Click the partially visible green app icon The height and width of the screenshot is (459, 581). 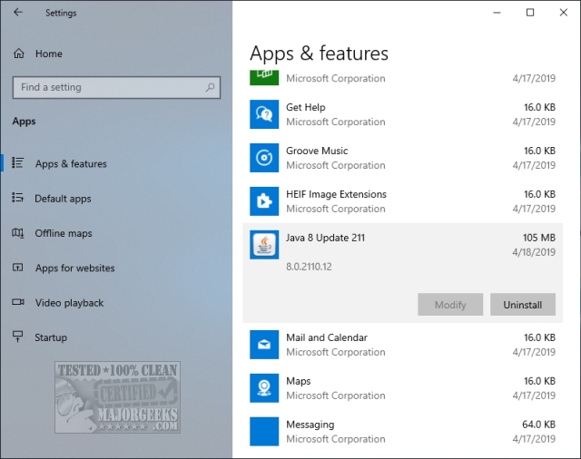[x=264, y=78]
